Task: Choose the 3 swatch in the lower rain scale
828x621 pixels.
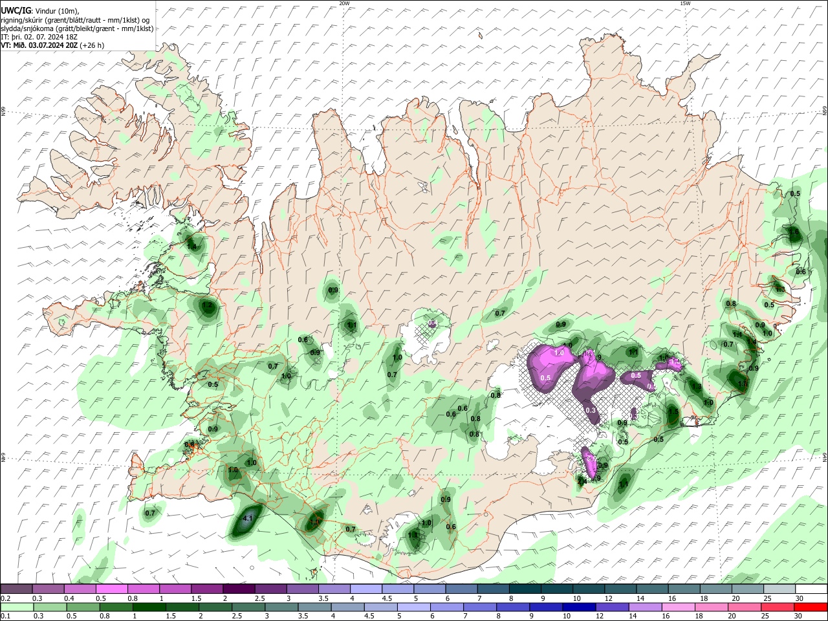Action: point(281,607)
